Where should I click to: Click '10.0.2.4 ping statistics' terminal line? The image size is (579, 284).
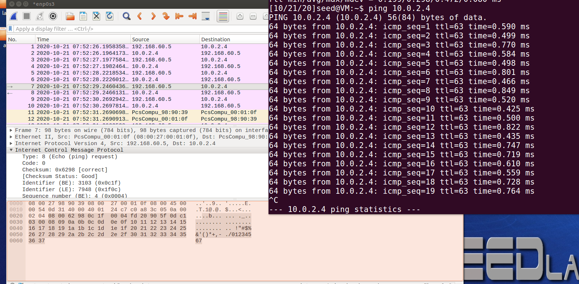point(344,209)
